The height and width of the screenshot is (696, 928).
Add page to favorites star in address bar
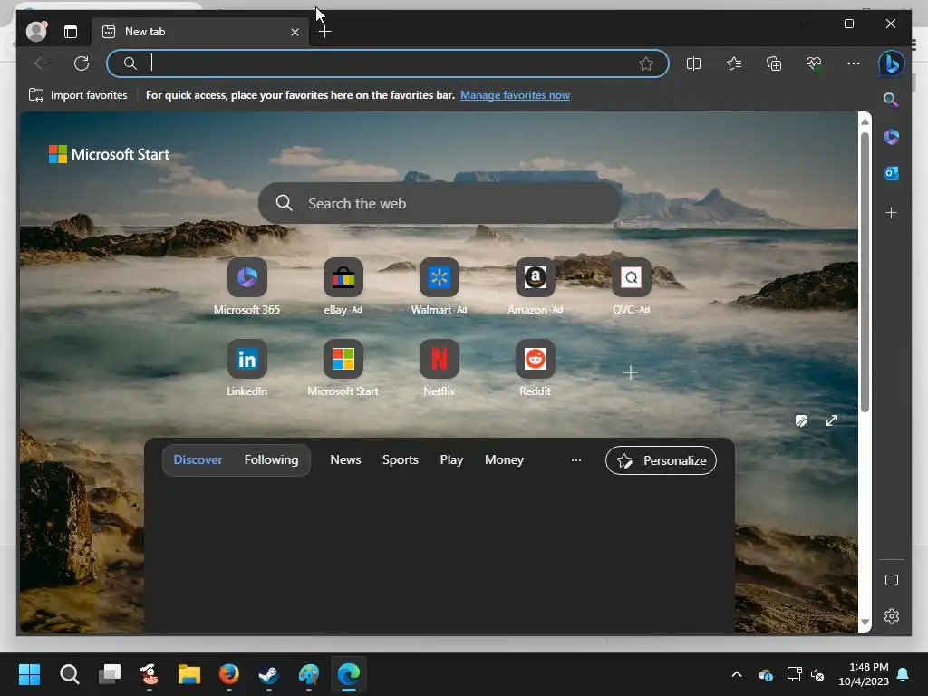[645, 63]
